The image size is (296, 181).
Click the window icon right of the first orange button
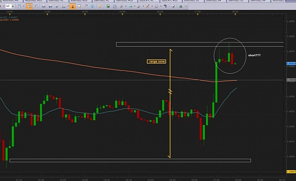(x=36, y=7)
